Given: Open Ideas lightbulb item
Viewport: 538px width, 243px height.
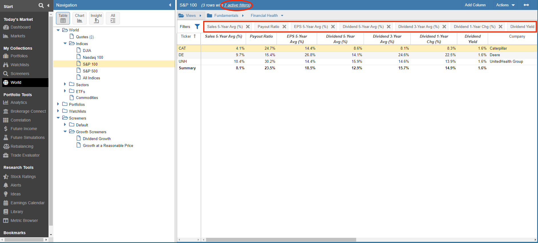Looking at the screenshot, I should pyautogui.click(x=15, y=194).
